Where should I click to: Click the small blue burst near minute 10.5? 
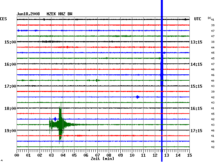[x=138, y=97]
